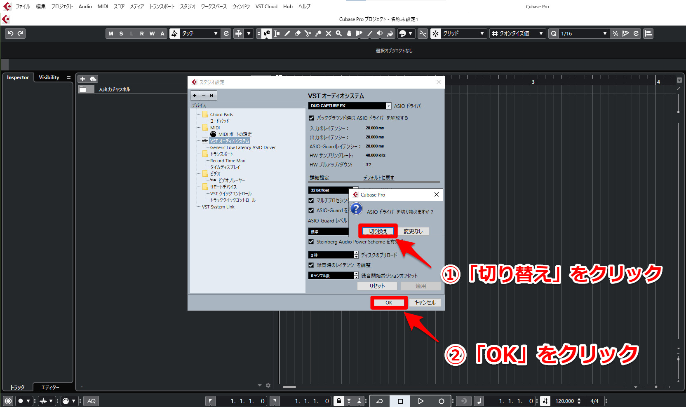Adjust the record offset サンプル数 stepper
This screenshot has width=686, height=407.
click(x=356, y=276)
